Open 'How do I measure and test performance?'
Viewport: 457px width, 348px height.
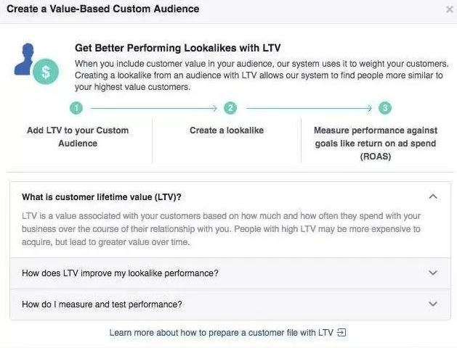point(230,304)
